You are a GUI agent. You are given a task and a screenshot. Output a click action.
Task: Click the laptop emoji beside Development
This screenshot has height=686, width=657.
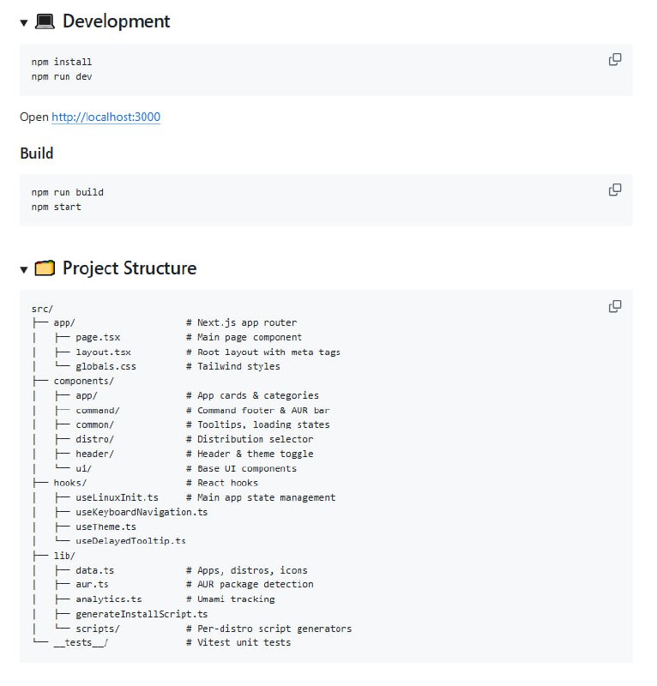44,21
